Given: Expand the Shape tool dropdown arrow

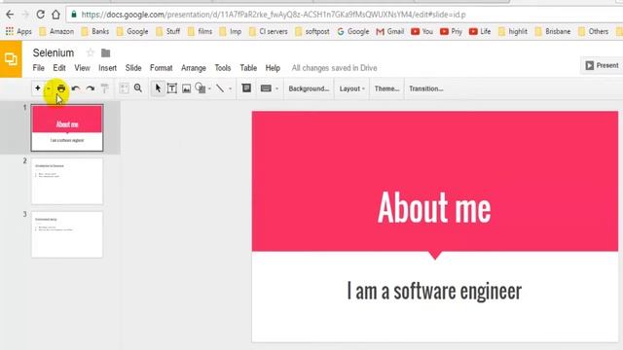Looking at the screenshot, I should click(x=210, y=88).
